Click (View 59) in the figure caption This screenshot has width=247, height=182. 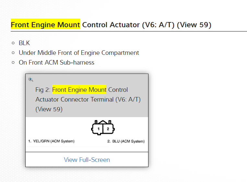[49, 109]
